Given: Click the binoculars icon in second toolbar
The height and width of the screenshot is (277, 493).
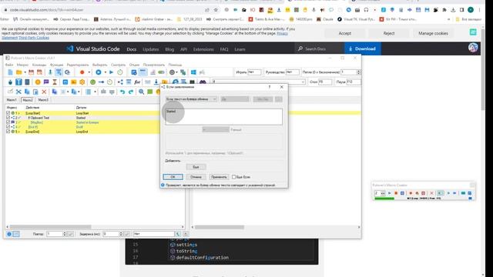Looking at the screenshot, I should click(x=203, y=82).
